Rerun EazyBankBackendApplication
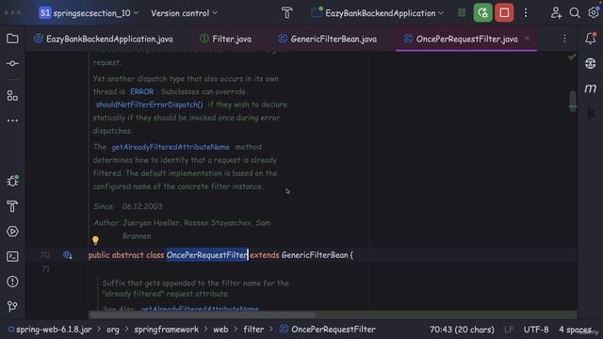This screenshot has height=339, width=603. 482,13
